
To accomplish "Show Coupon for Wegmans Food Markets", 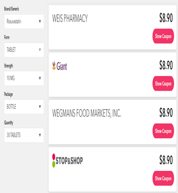I will click(x=163, y=131).
